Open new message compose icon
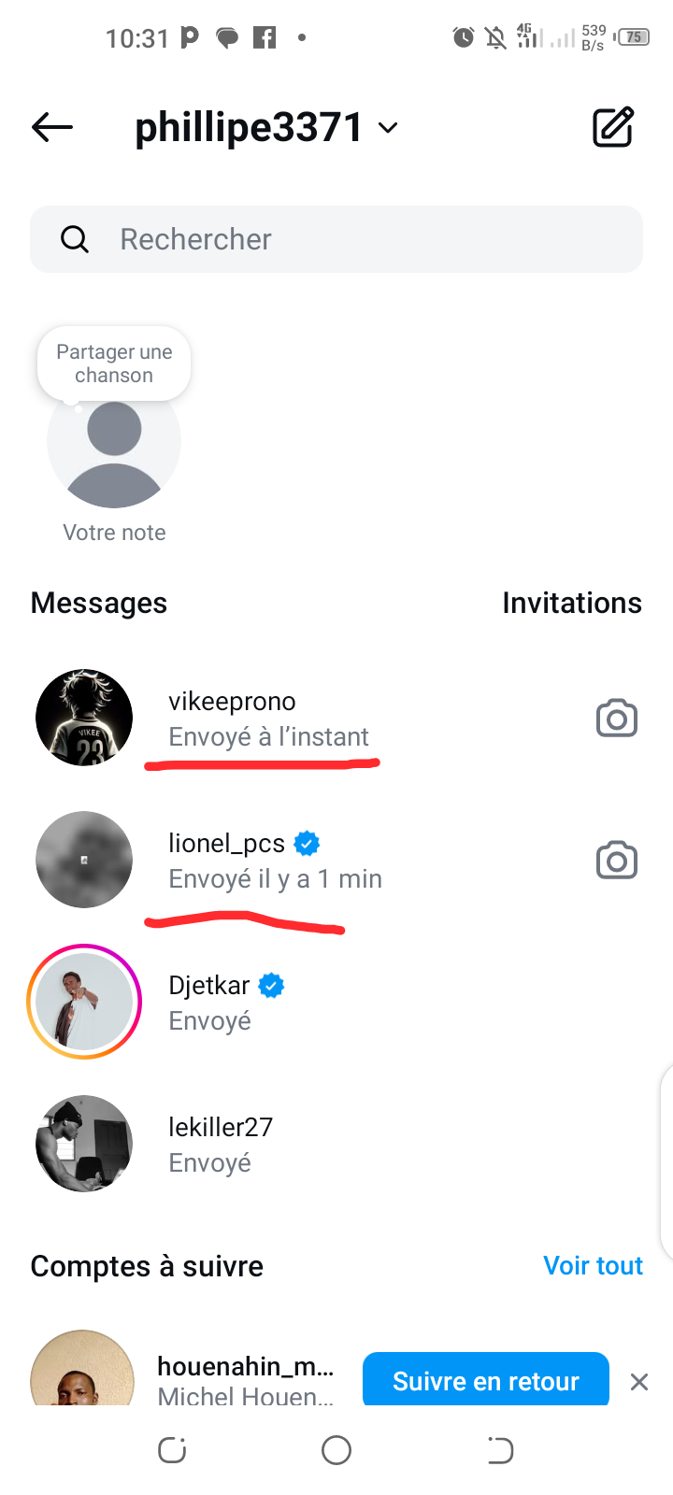The image size is (673, 1495). (x=613, y=127)
